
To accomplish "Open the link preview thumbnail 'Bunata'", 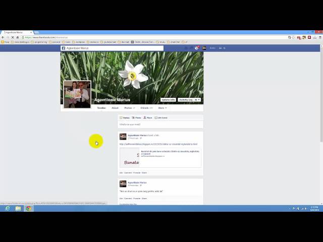I will (x=130, y=158).
